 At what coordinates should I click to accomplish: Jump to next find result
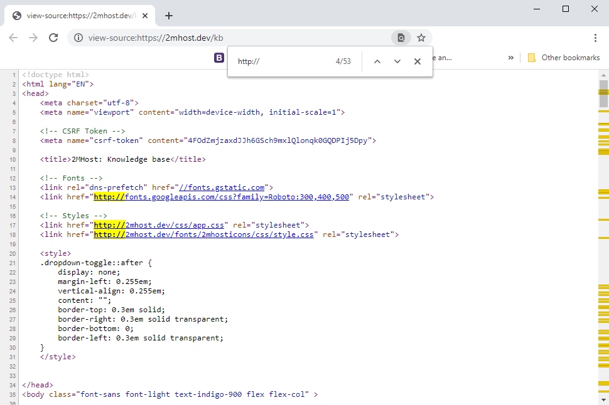[x=397, y=61]
